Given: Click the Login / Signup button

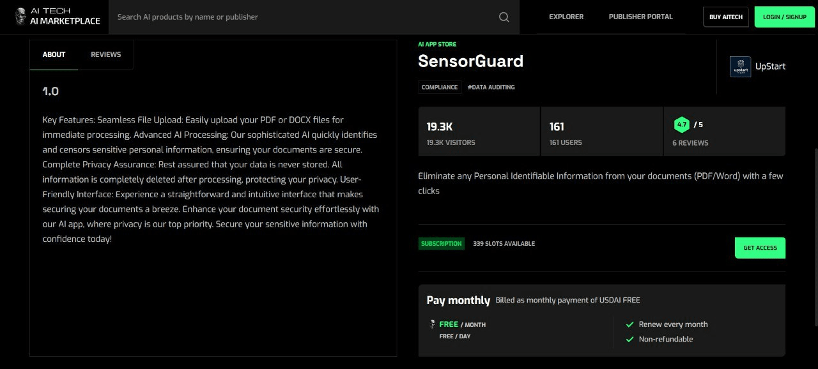Looking at the screenshot, I should (x=784, y=17).
